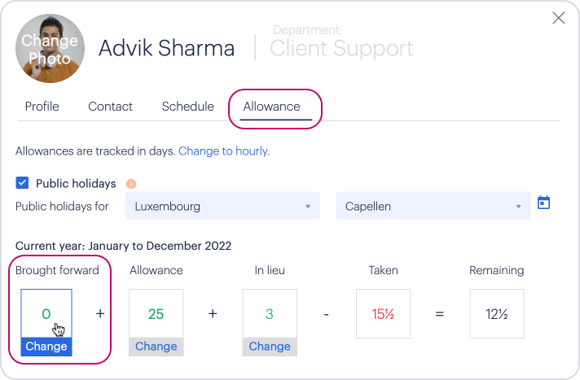Click the In lieu value box showing 3
The width and height of the screenshot is (580, 380).
pyautogui.click(x=270, y=313)
